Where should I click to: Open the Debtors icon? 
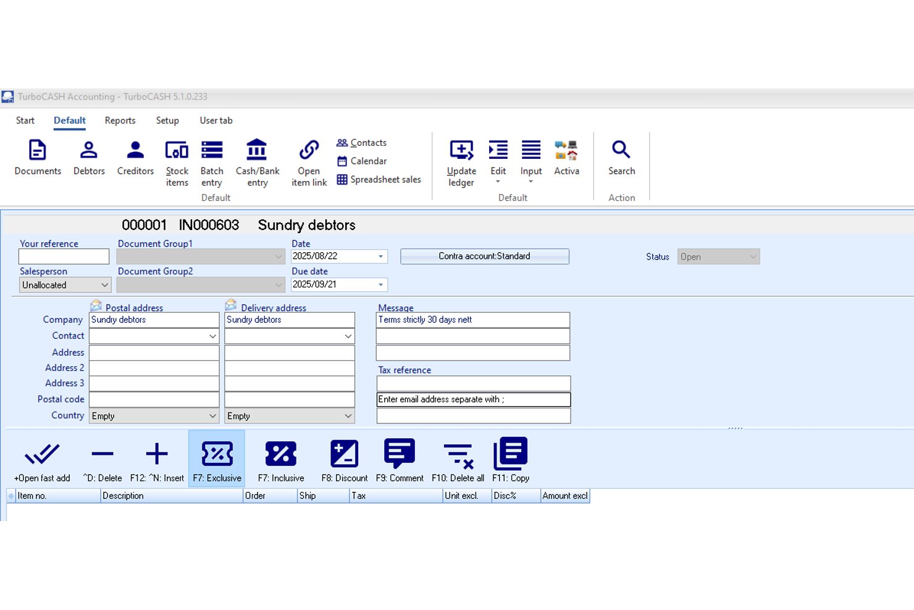point(89,158)
